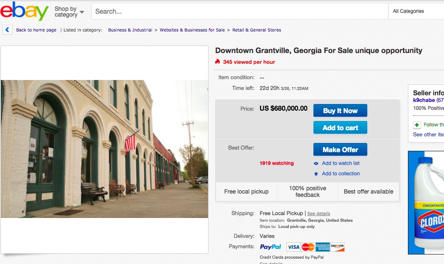Click the PayPal payment logo
The height and width of the screenshot is (264, 444).
click(270, 247)
